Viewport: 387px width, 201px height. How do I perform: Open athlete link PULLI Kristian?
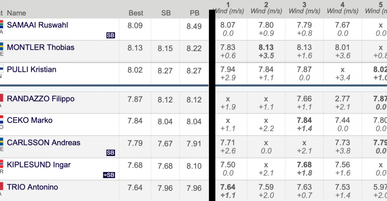[31, 69]
